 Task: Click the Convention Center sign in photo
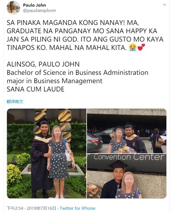[x=129, y=157]
